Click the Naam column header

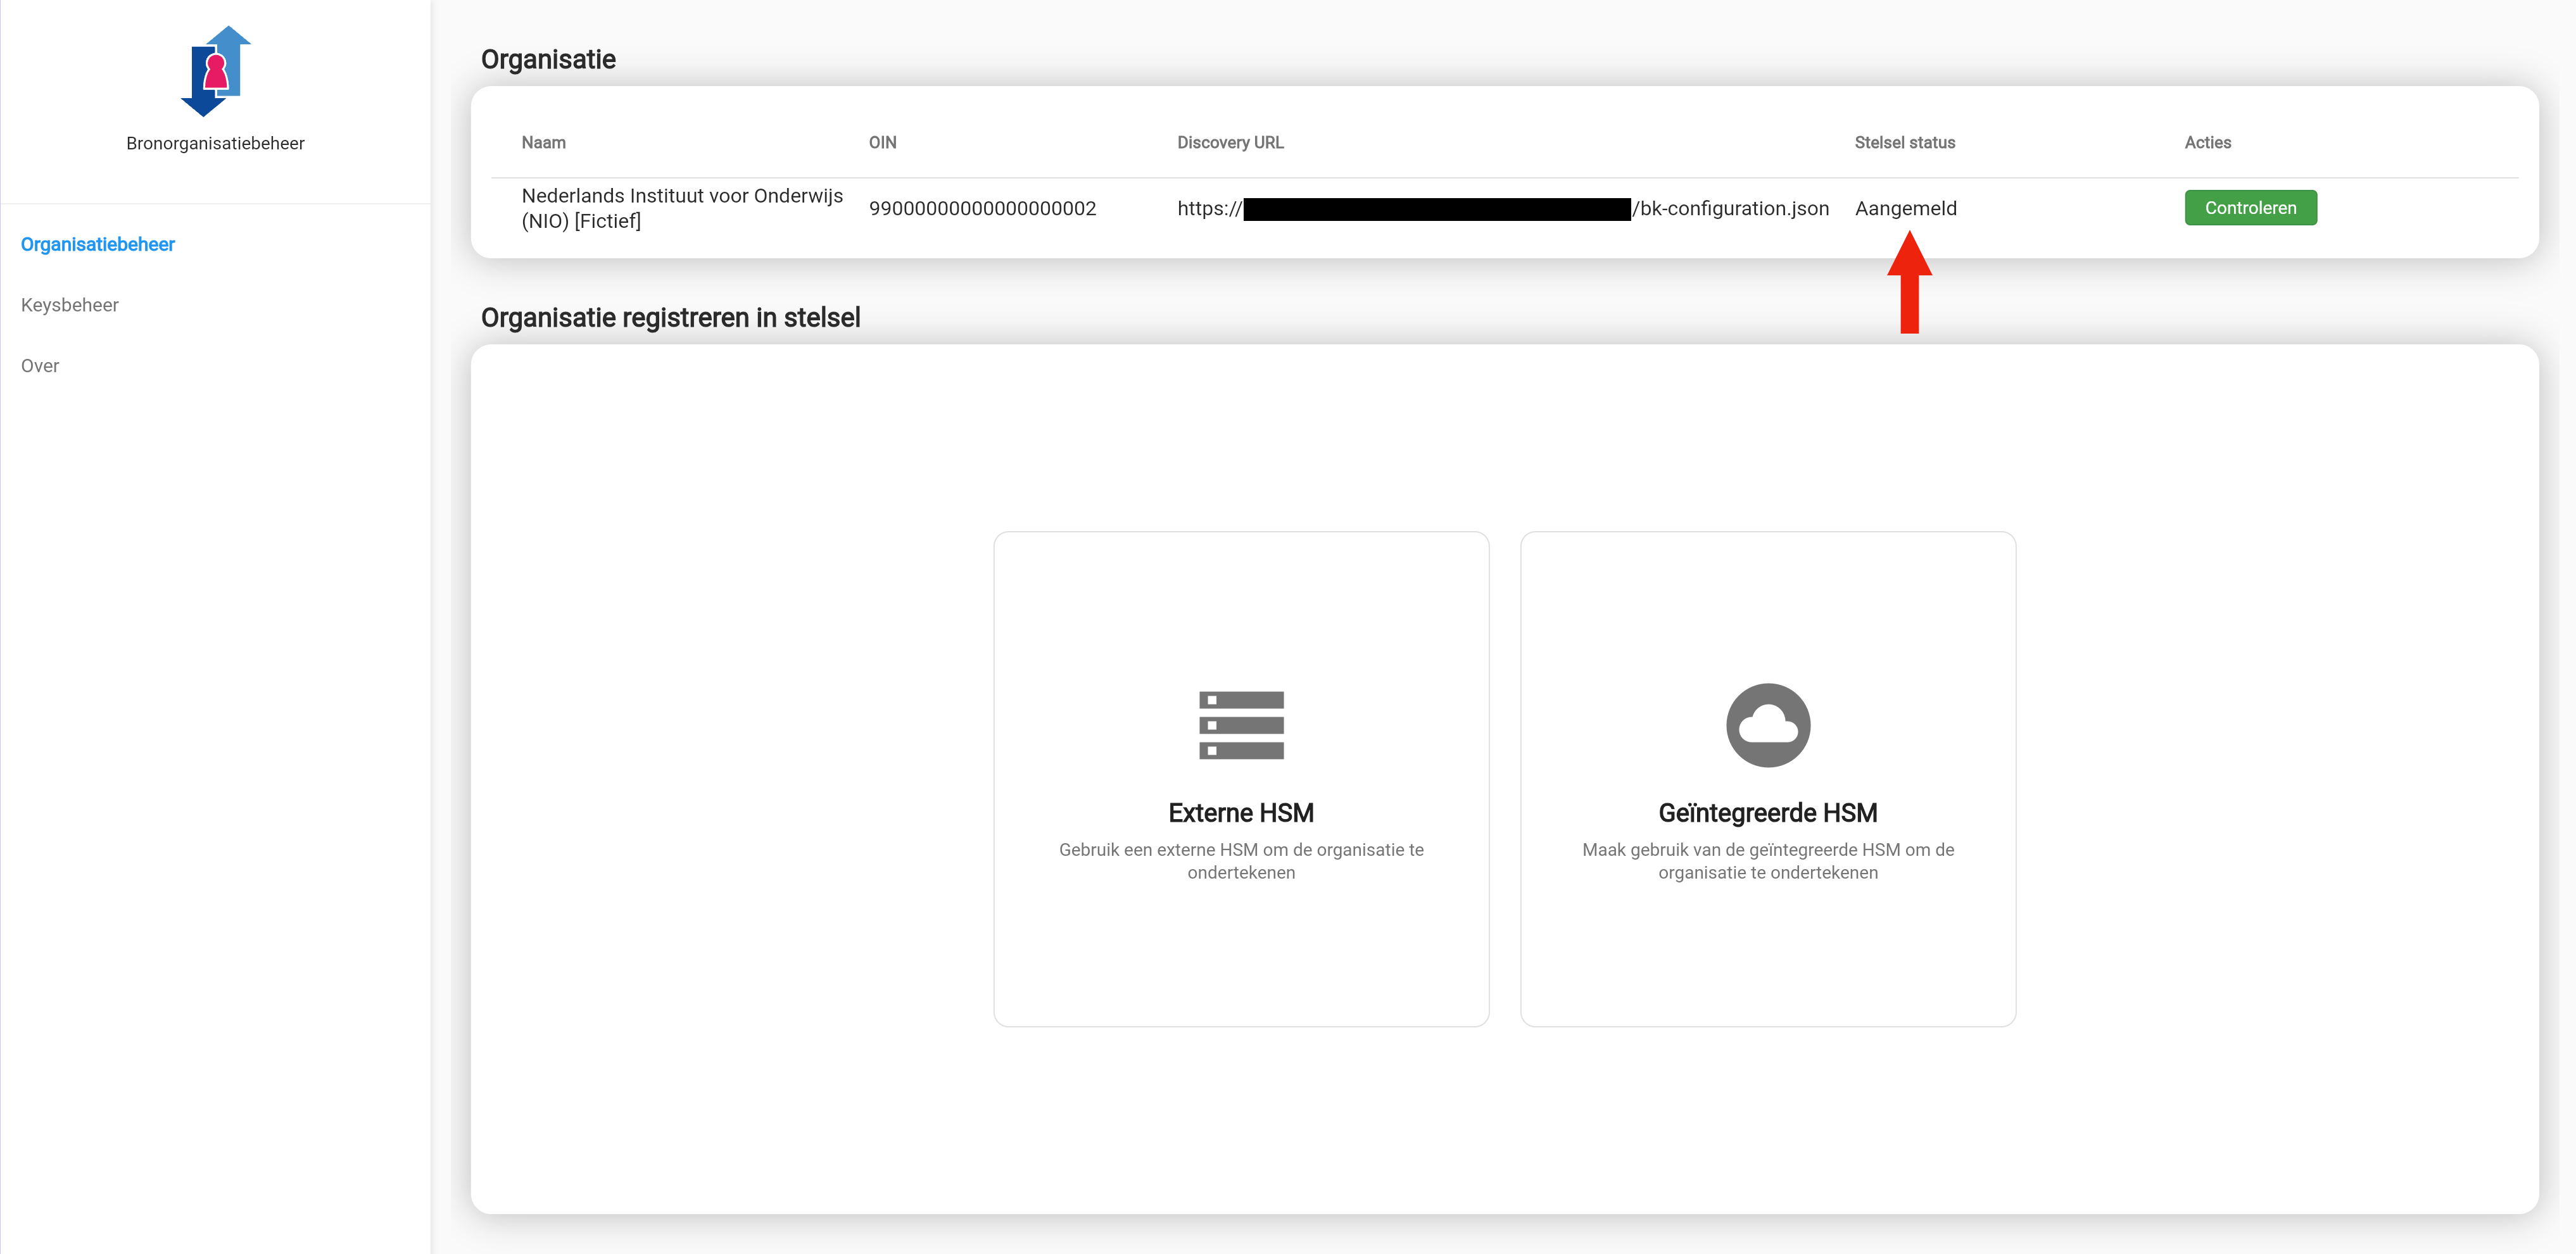(x=542, y=142)
